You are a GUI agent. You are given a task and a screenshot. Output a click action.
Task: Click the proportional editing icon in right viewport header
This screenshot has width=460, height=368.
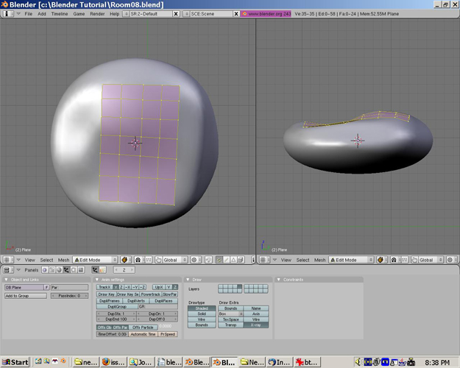451,260
